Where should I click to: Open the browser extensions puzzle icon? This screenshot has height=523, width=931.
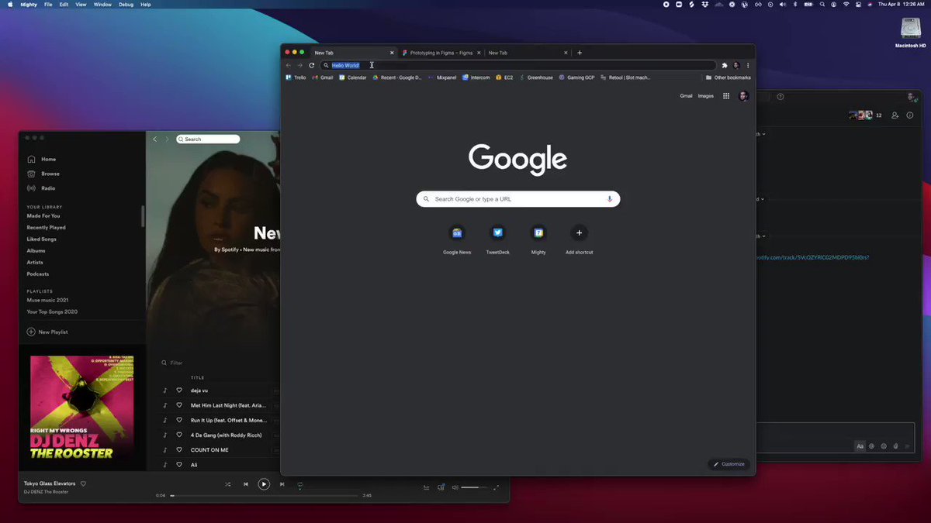725,65
